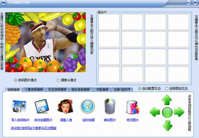
Task: Click the 清除图片 trash bin icon
Action: point(110,106)
